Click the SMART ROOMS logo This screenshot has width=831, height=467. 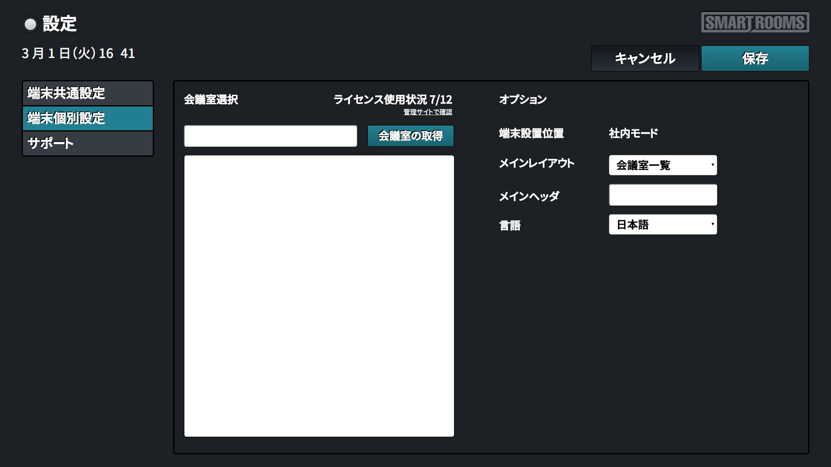[755, 23]
